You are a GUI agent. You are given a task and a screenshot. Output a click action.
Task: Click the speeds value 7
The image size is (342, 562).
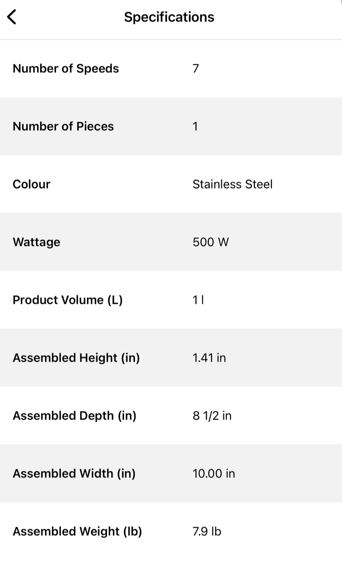click(196, 68)
